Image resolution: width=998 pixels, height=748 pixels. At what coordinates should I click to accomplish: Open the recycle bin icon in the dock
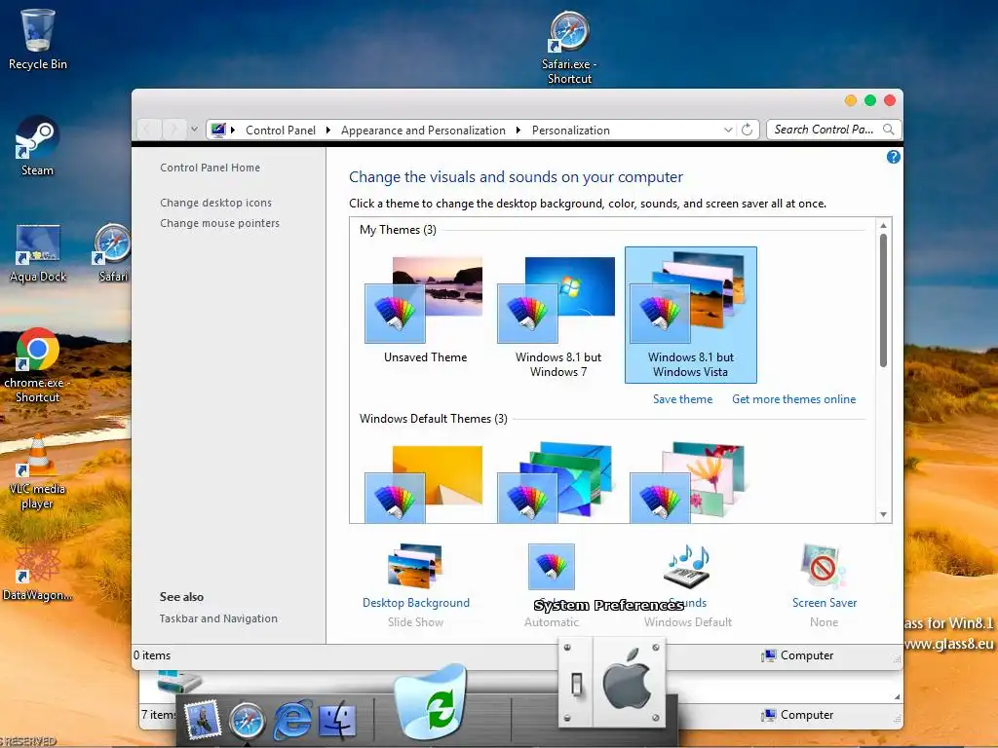click(431, 703)
